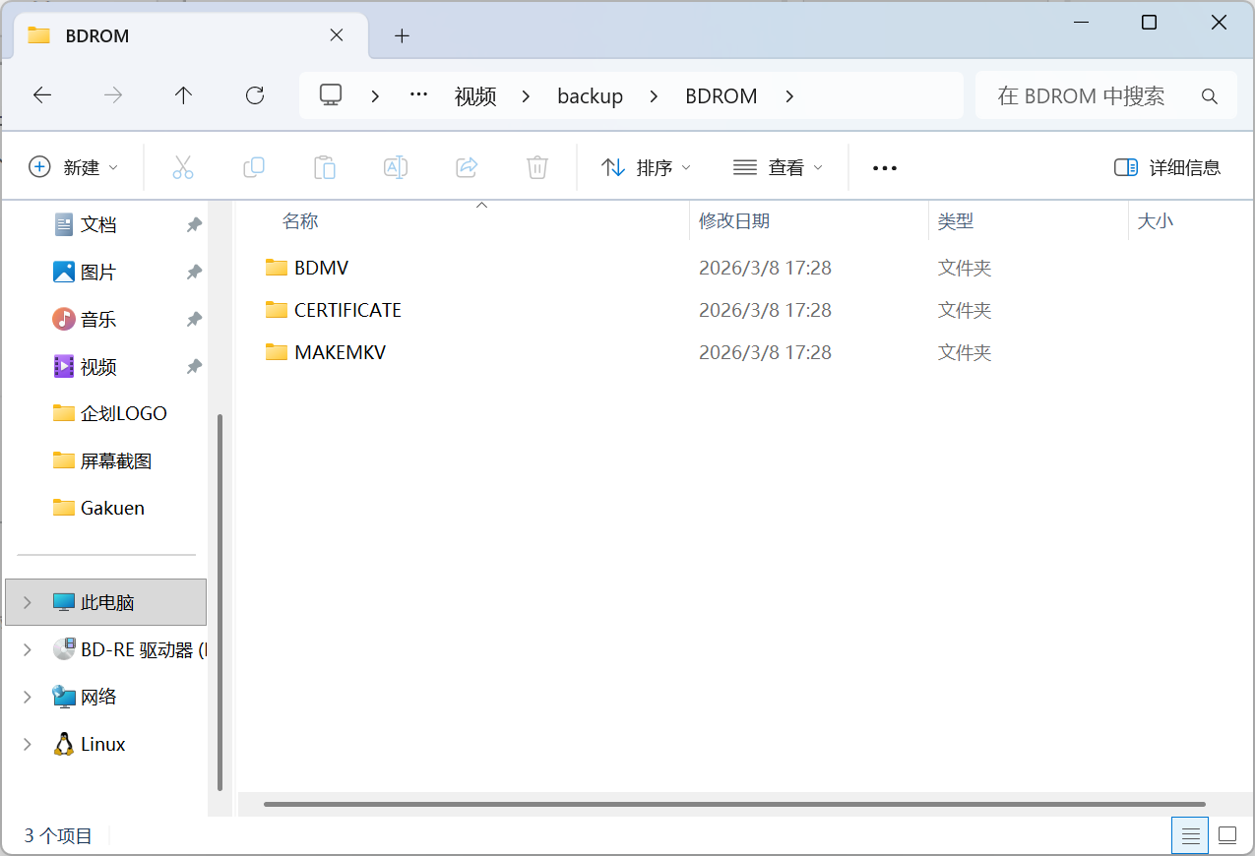Click the Copy icon in toolbar
This screenshot has height=856, width=1255.
coord(254,167)
